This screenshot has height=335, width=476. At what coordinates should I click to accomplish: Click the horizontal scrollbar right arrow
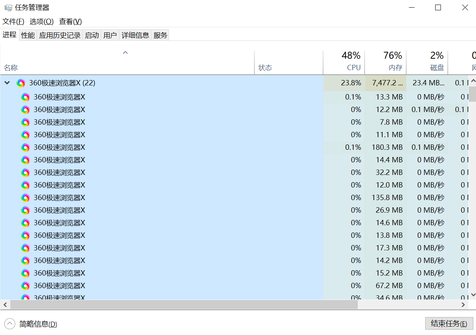(463, 305)
